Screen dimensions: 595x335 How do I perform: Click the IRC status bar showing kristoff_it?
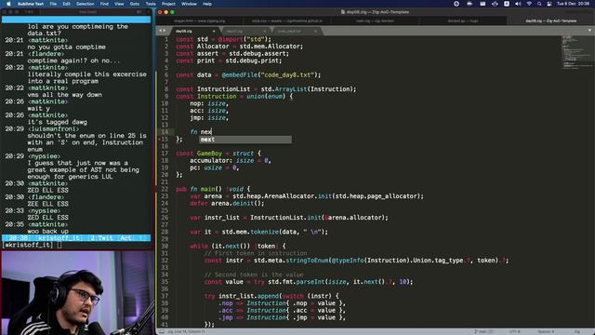76,238
